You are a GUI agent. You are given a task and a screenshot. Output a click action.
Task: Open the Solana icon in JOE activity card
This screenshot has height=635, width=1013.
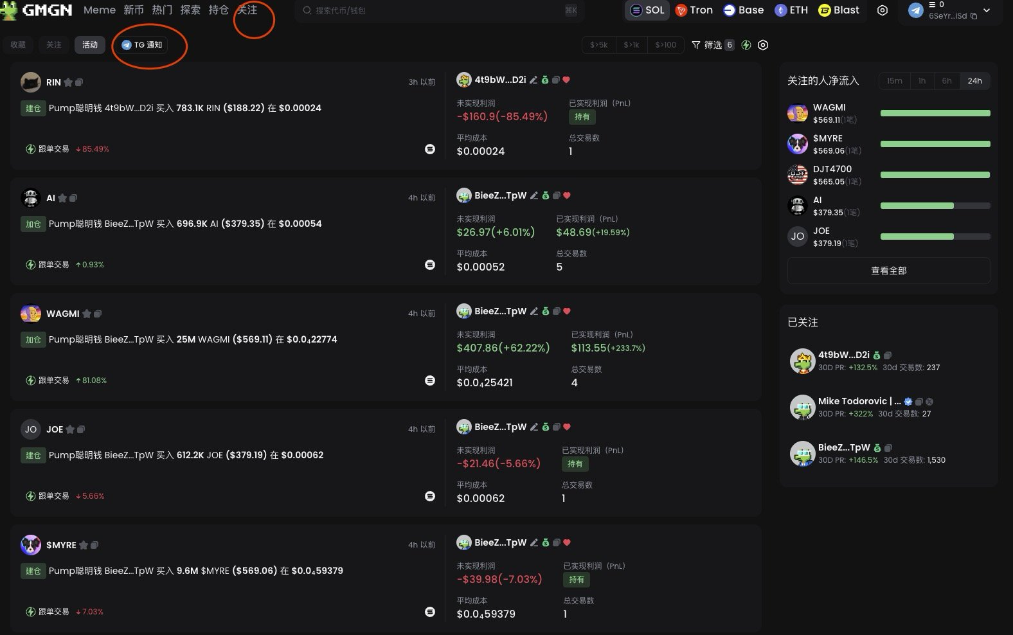coord(430,496)
